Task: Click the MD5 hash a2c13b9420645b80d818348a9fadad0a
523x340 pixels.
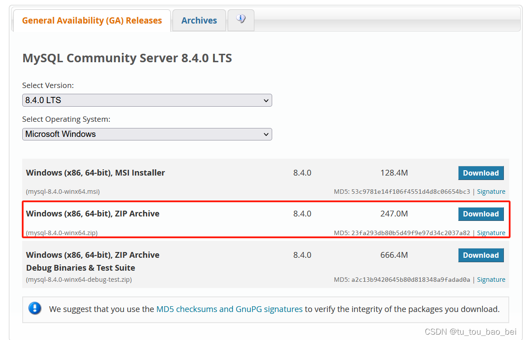Action: tap(410, 280)
